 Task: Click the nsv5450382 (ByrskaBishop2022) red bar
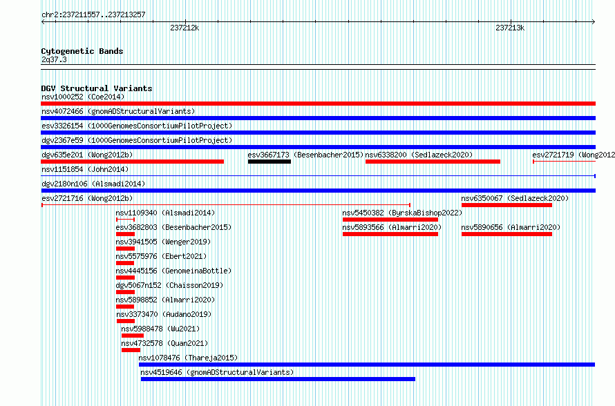coord(390,220)
